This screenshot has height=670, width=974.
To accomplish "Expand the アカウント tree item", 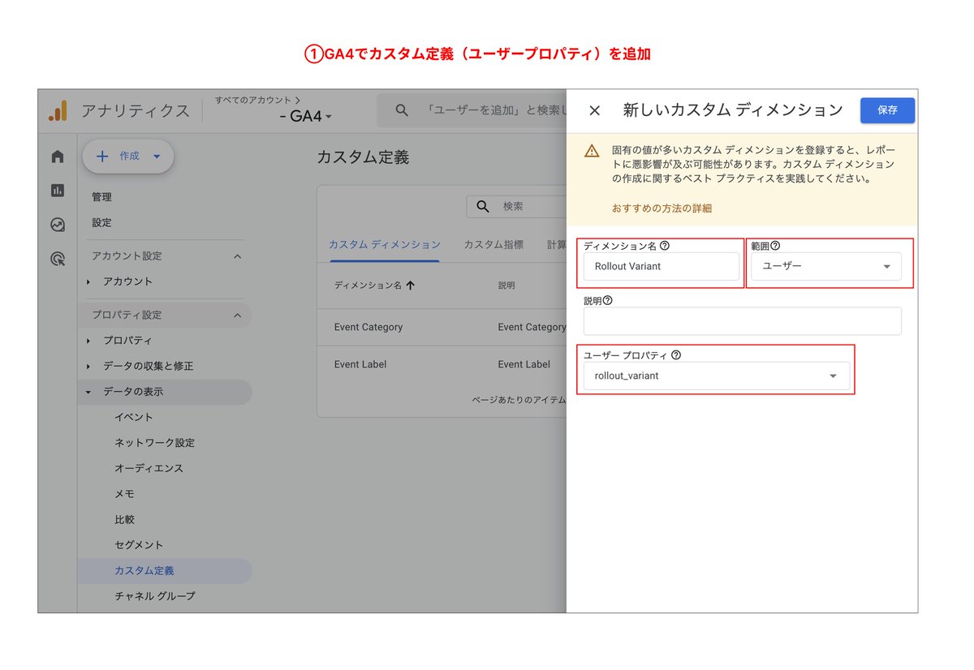I will (88, 281).
